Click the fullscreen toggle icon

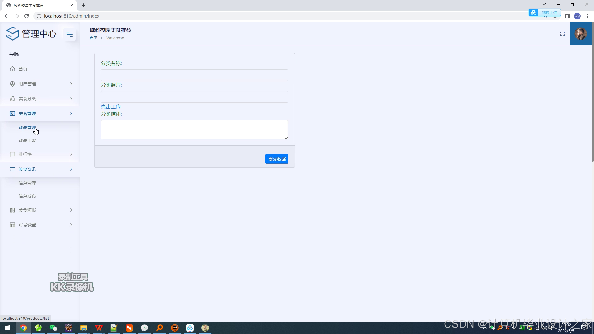point(562,34)
